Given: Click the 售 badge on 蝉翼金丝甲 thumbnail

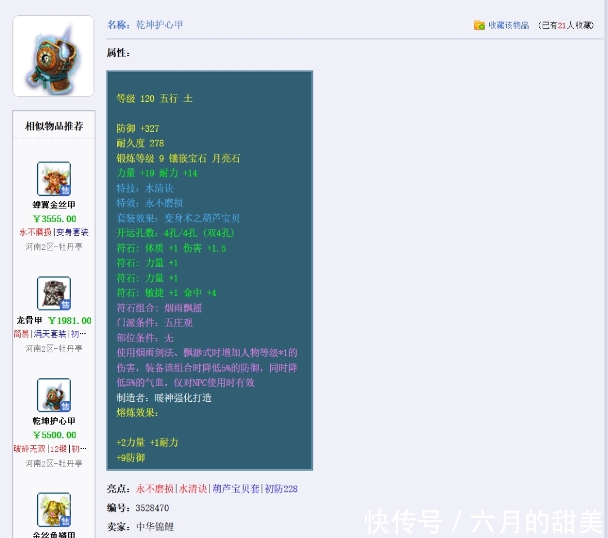Looking at the screenshot, I should [x=66, y=190].
